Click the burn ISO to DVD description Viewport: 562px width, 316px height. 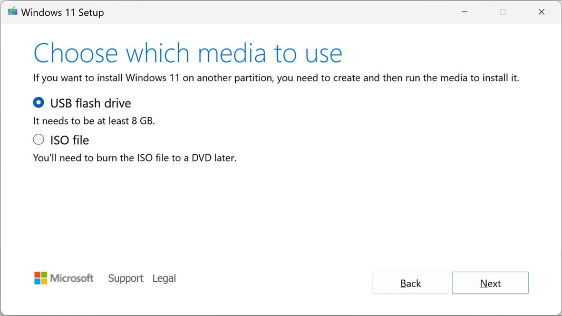click(x=134, y=157)
